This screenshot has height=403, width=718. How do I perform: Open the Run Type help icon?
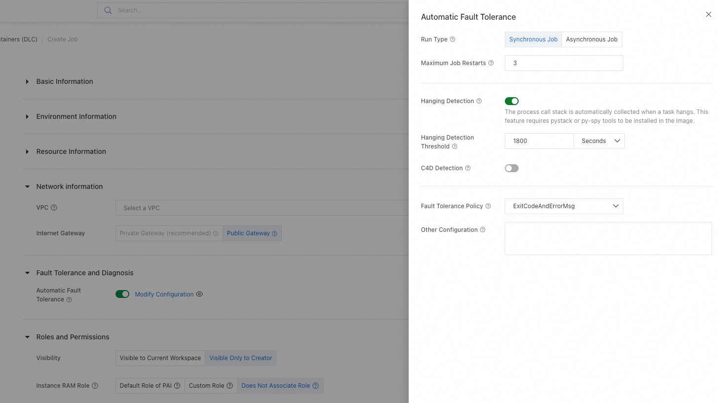point(453,39)
